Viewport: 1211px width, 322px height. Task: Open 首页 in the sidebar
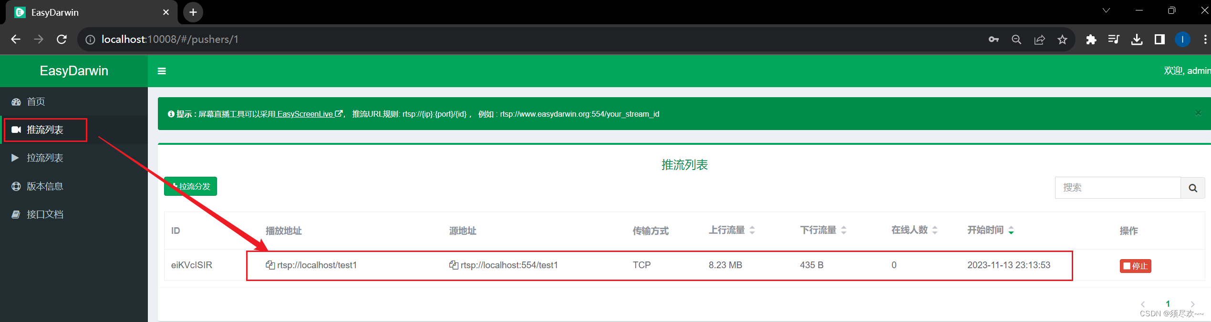point(74,101)
